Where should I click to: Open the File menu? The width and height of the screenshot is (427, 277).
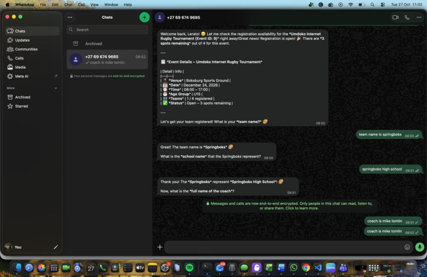click(43, 5)
